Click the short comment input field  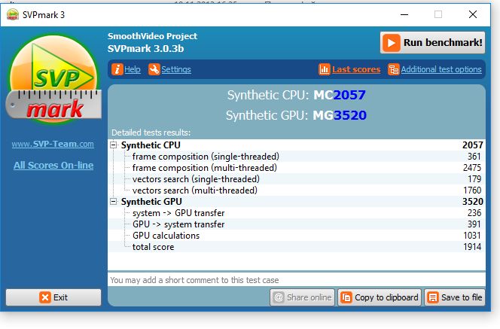tap(297, 280)
